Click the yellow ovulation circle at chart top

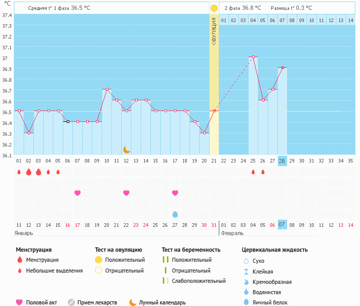tap(214, 8)
